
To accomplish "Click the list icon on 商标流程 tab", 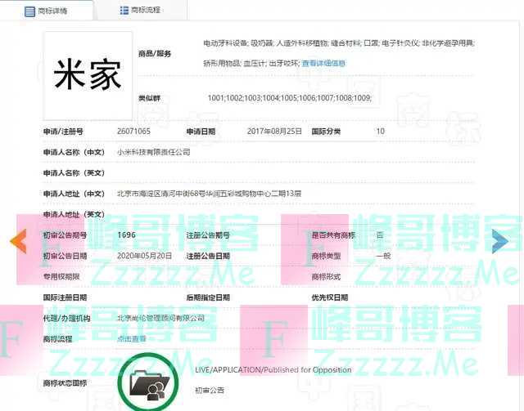I will [x=124, y=10].
